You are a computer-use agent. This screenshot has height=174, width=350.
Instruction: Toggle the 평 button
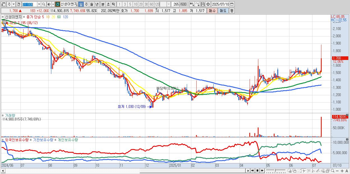[232, 11]
